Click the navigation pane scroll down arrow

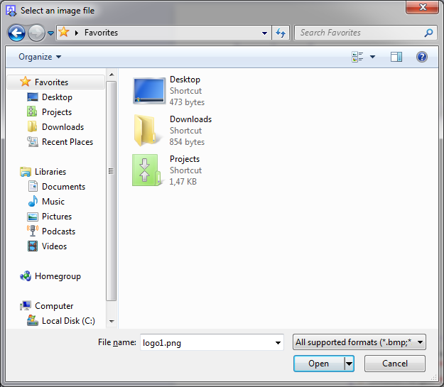tap(112, 322)
